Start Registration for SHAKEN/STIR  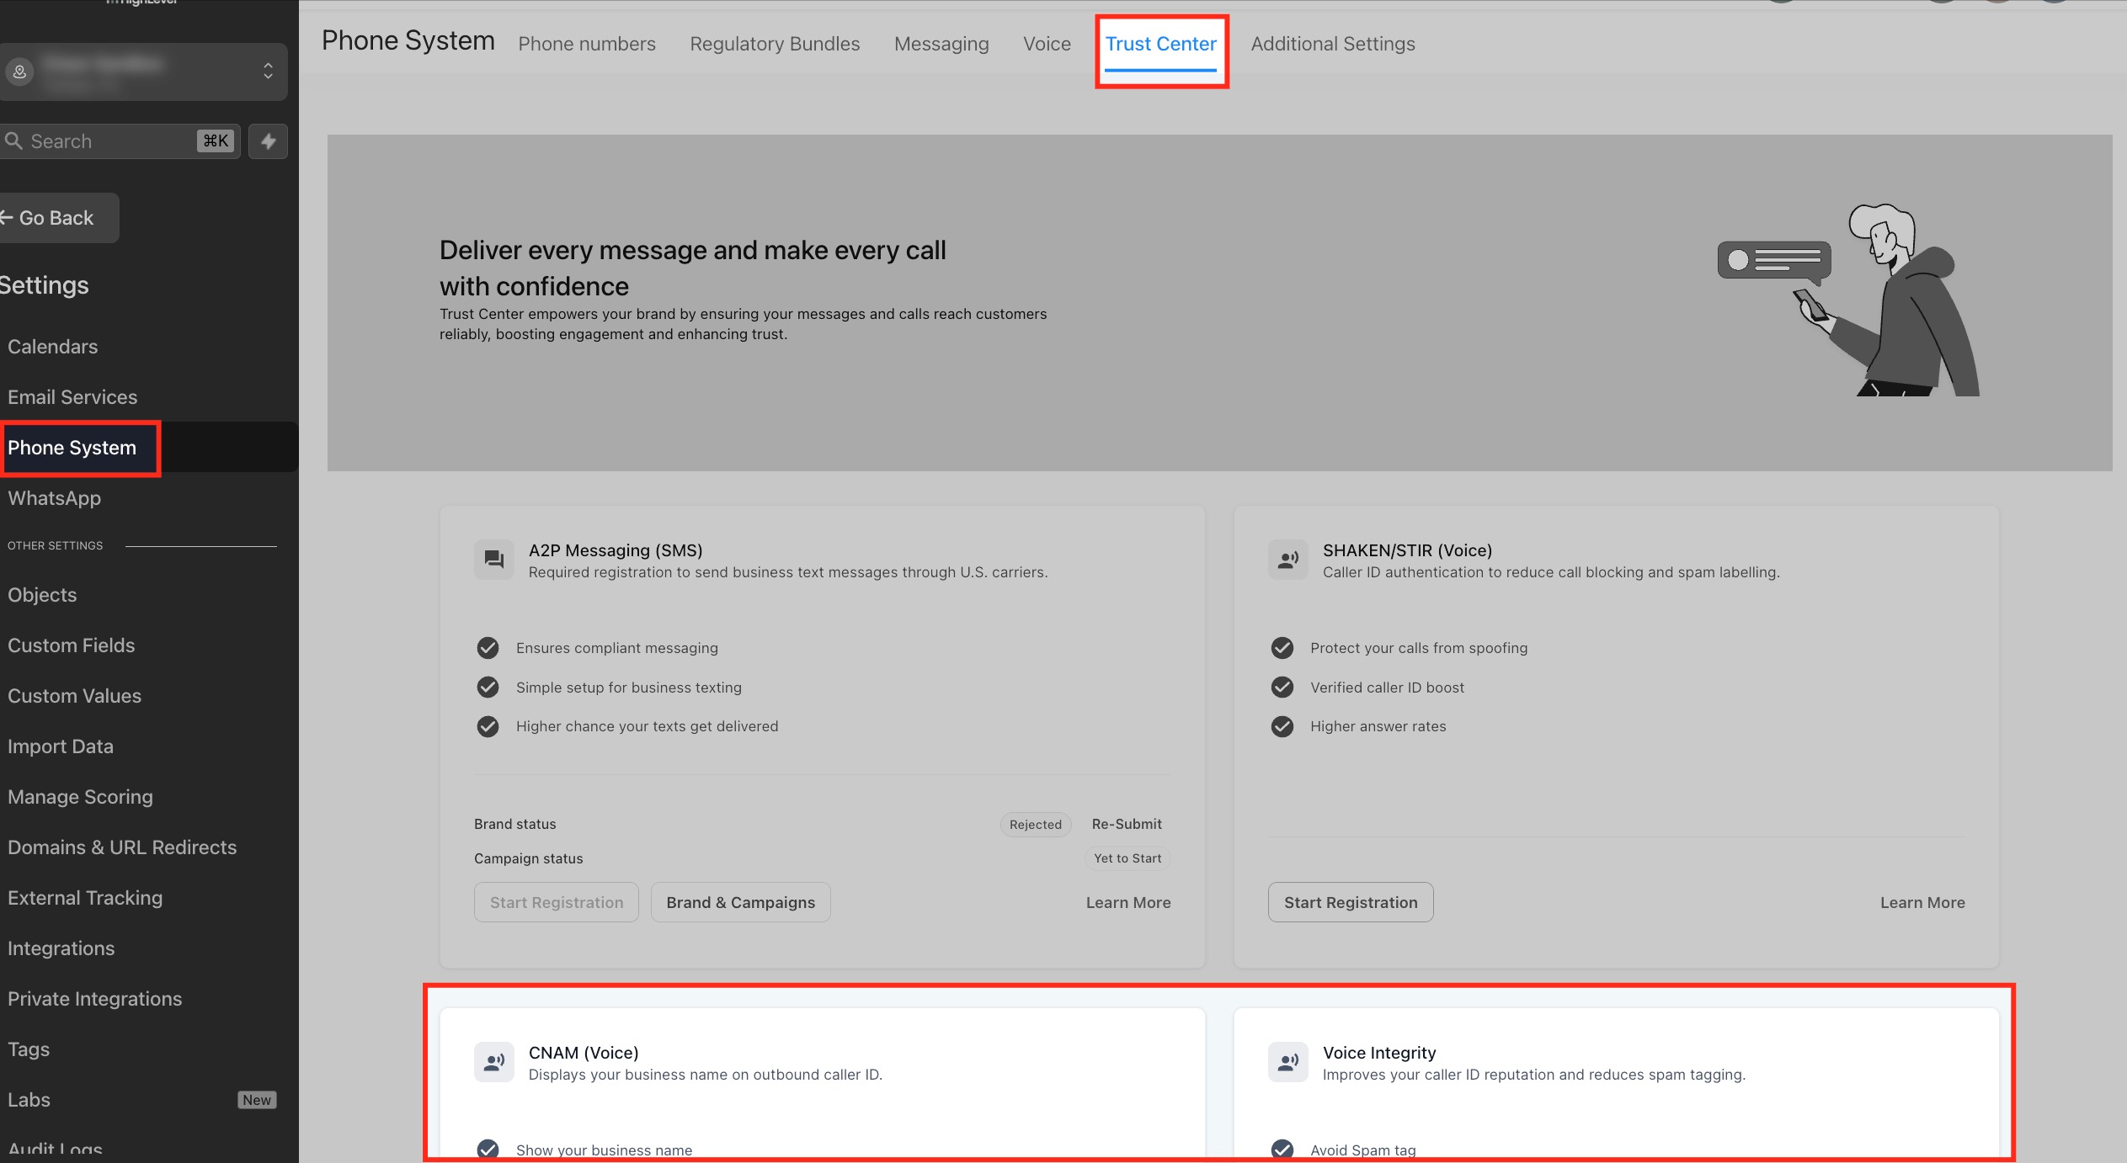(x=1351, y=902)
